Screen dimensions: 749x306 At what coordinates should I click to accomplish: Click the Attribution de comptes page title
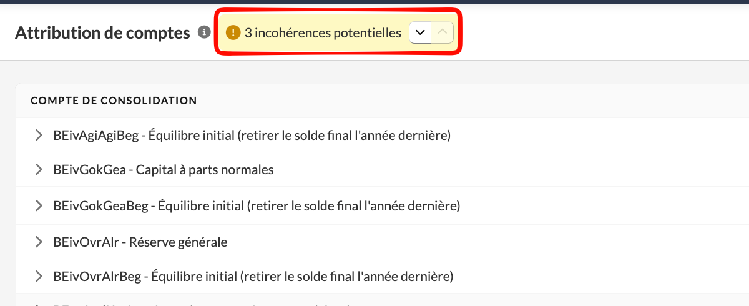pyautogui.click(x=102, y=33)
